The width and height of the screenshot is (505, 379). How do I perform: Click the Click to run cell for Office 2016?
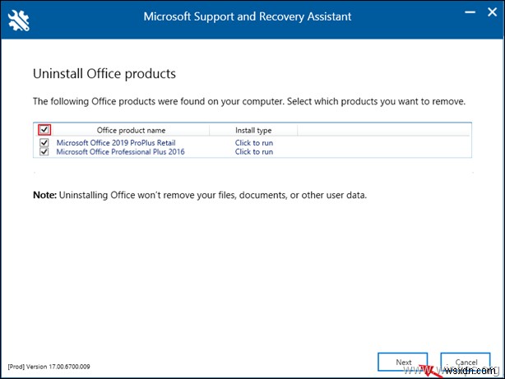click(x=254, y=152)
